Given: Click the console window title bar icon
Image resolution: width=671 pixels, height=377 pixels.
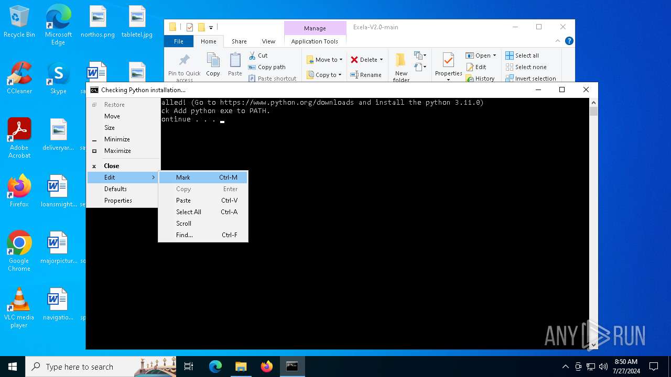Looking at the screenshot, I should coord(94,90).
